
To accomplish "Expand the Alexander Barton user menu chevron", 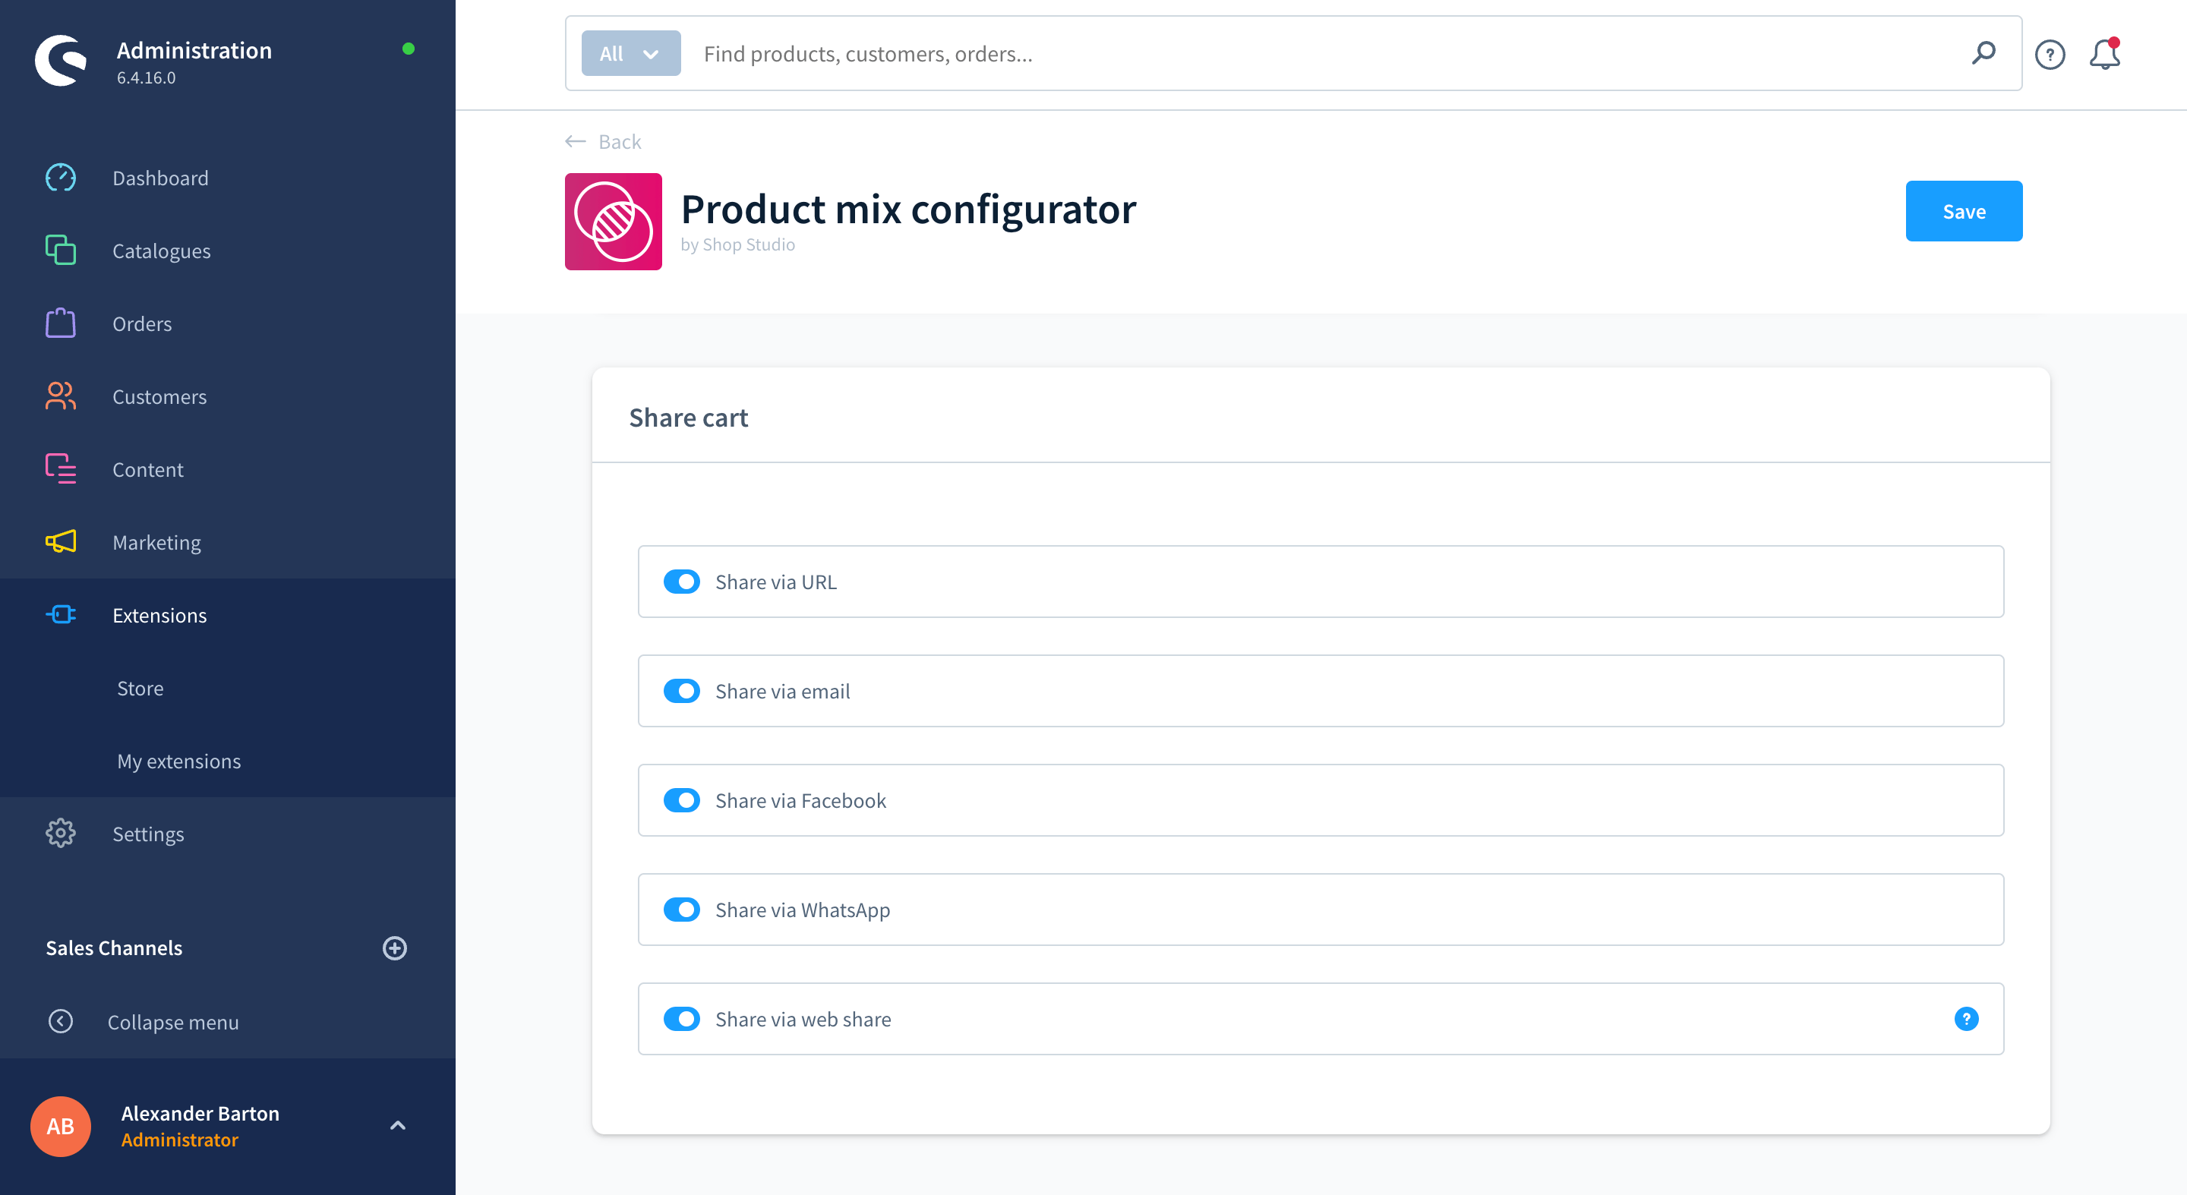I will pyautogui.click(x=397, y=1125).
